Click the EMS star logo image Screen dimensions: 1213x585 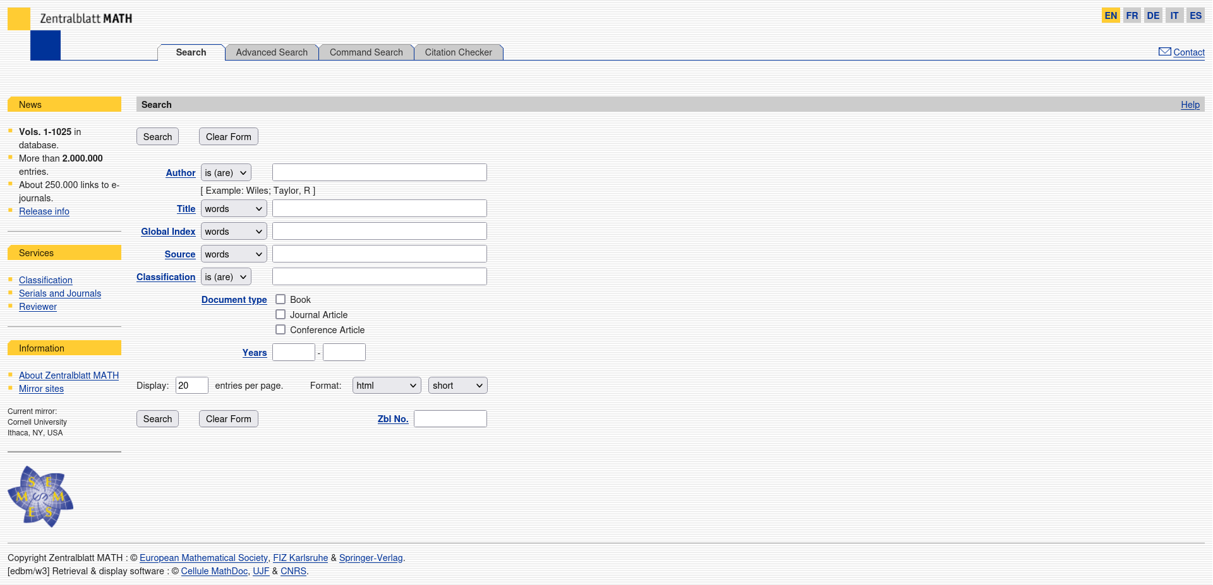click(x=40, y=497)
